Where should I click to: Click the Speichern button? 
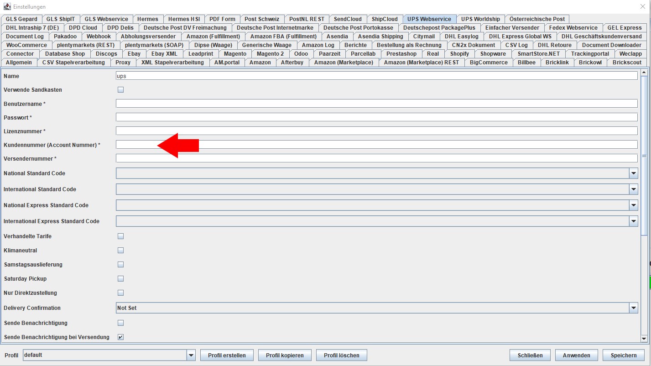coord(624,356)
